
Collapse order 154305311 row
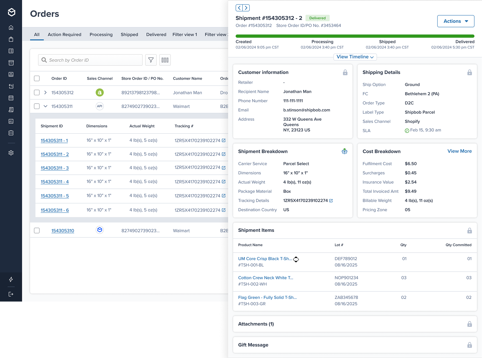[x=45, y=106]
